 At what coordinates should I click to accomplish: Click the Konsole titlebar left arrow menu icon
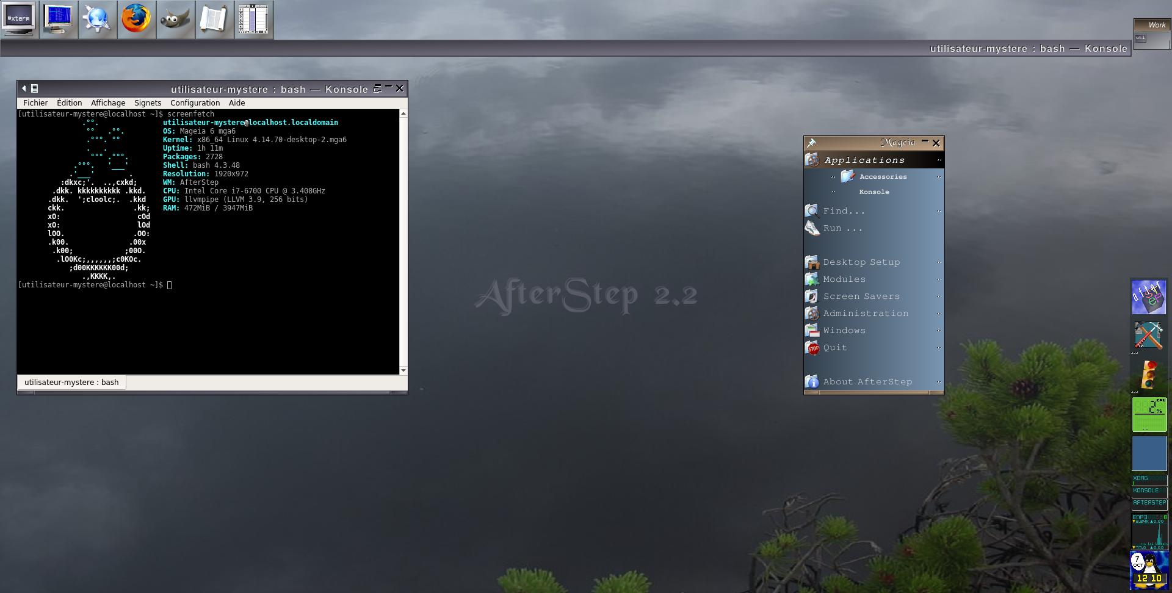24,88
